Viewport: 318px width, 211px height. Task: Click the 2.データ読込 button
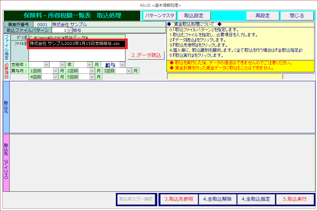pyautogui.click(x=146, y=55)
